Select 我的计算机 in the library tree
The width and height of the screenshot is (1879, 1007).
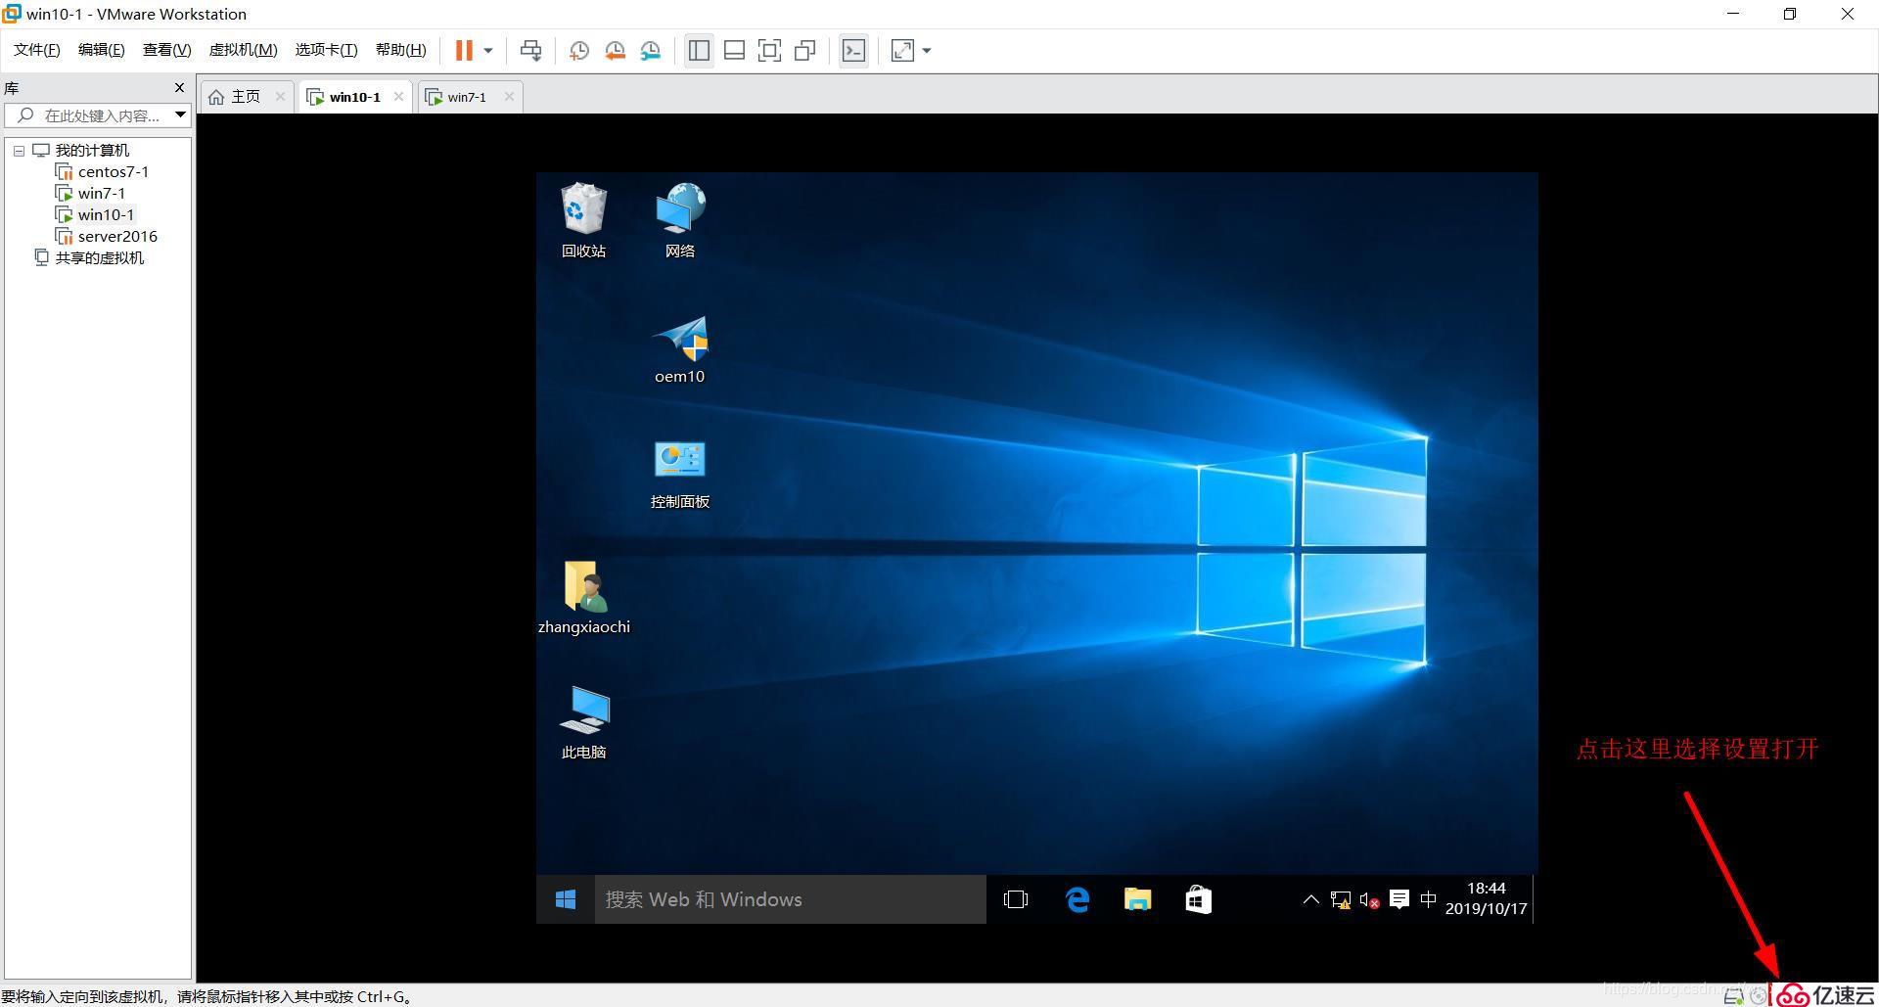92,150
